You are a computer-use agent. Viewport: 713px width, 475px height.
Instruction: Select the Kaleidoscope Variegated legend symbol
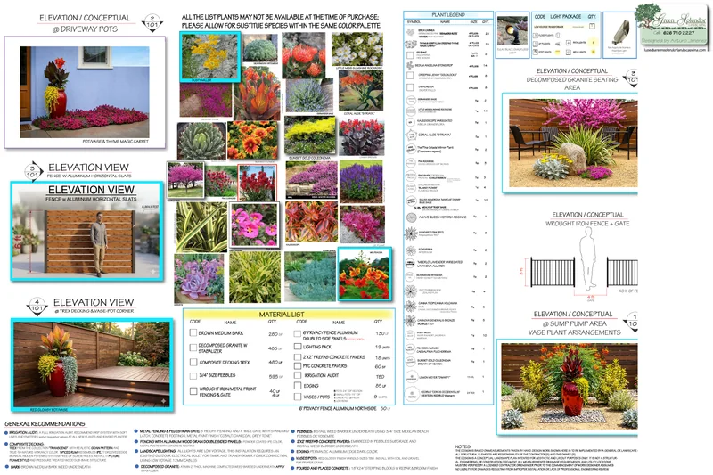point(411,122)
